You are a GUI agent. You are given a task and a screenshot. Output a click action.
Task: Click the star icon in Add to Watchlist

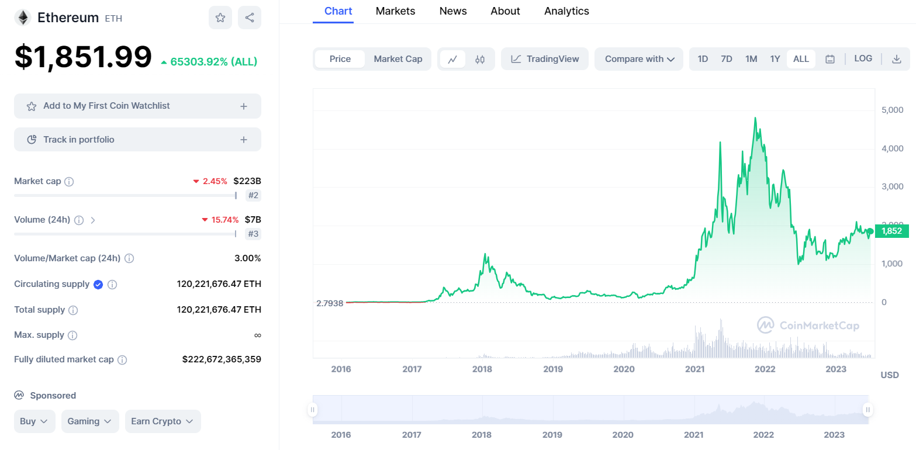pos(32,106)
